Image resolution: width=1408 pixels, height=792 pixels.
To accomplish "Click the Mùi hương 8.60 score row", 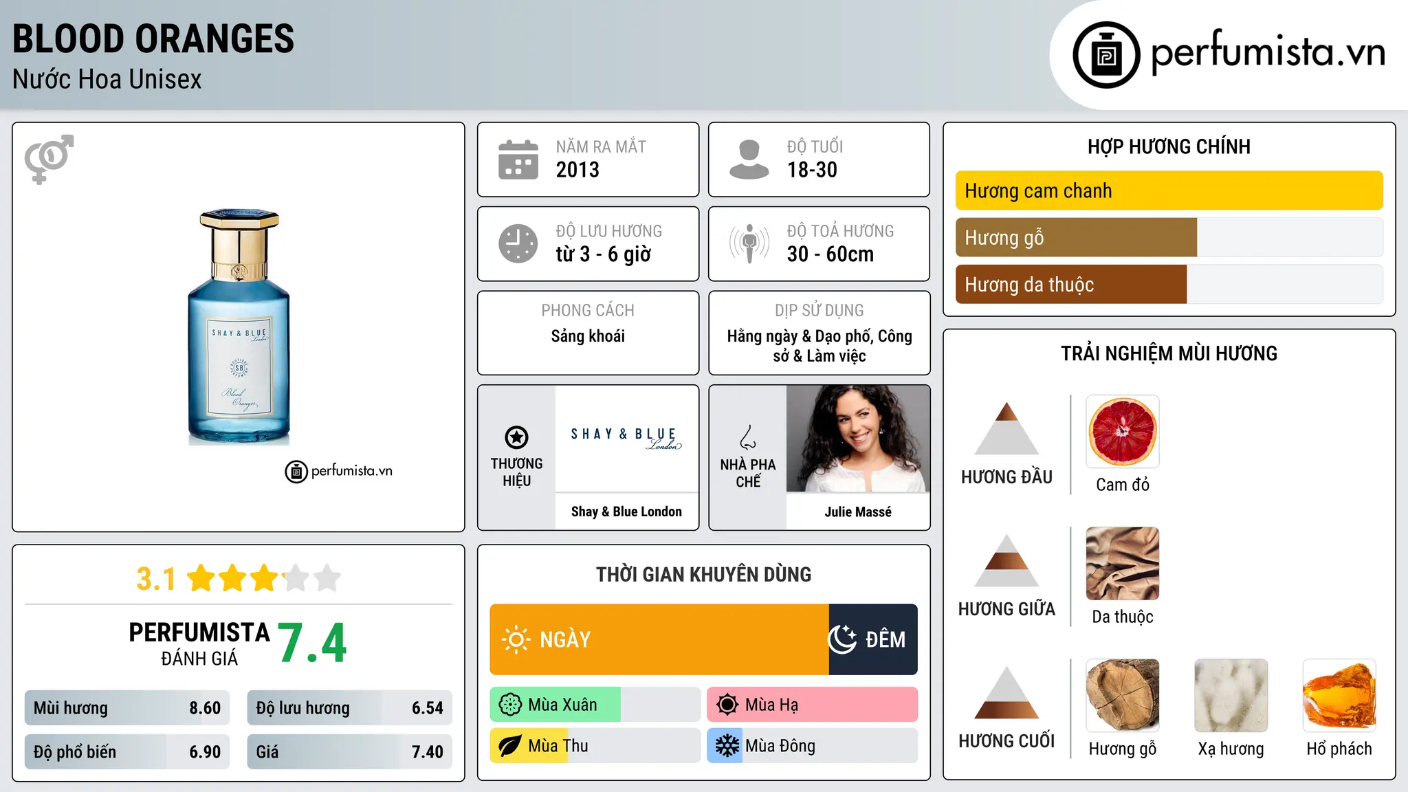I will click(x=127, y=708).
